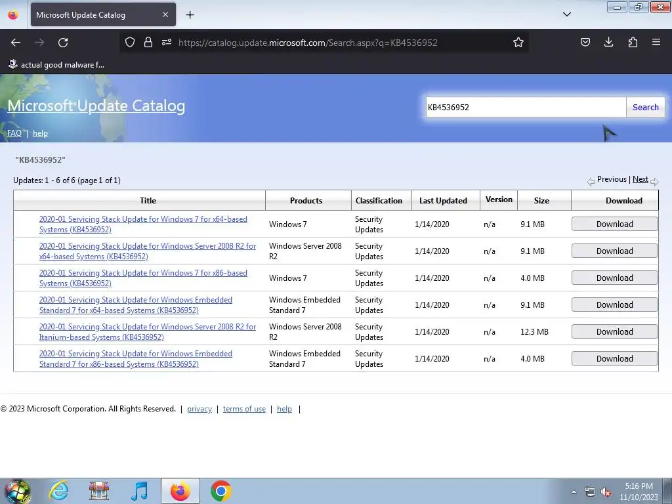Open a new browser tab
Screen dimensions: 672x504
(x=190, y=14)
